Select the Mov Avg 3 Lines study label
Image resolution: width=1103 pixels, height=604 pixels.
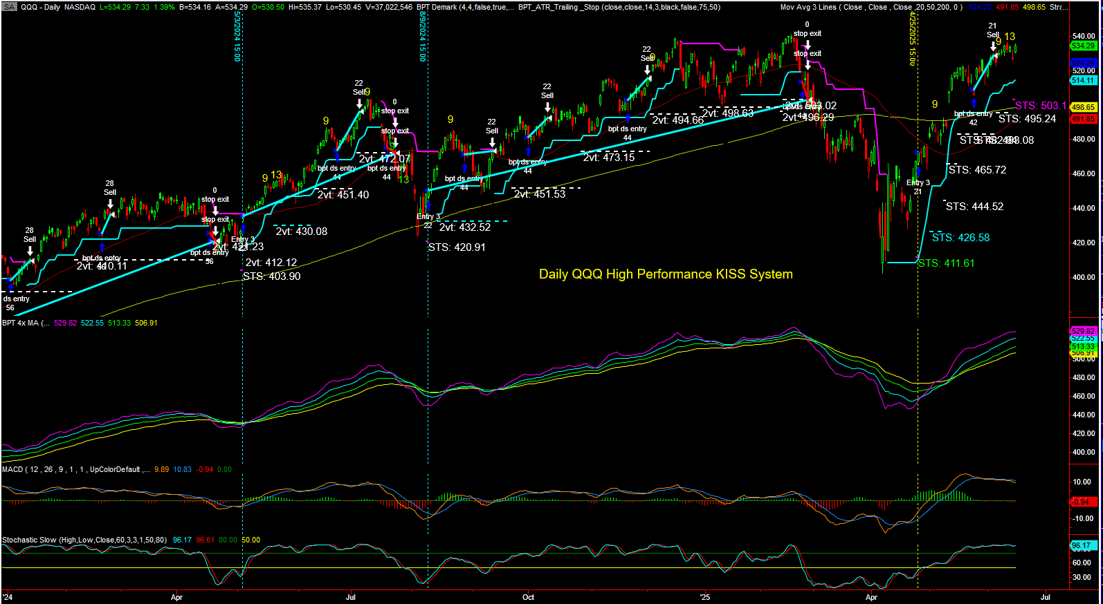[871, 7]
